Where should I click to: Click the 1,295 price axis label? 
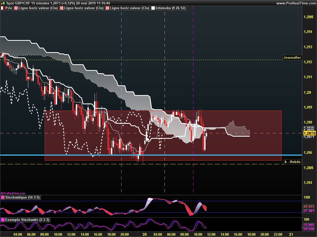coord(308,17)
